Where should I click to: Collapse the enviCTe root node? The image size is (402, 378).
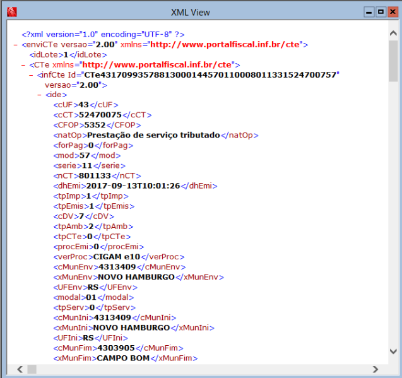pyautogui.click(x=15, y=45)
